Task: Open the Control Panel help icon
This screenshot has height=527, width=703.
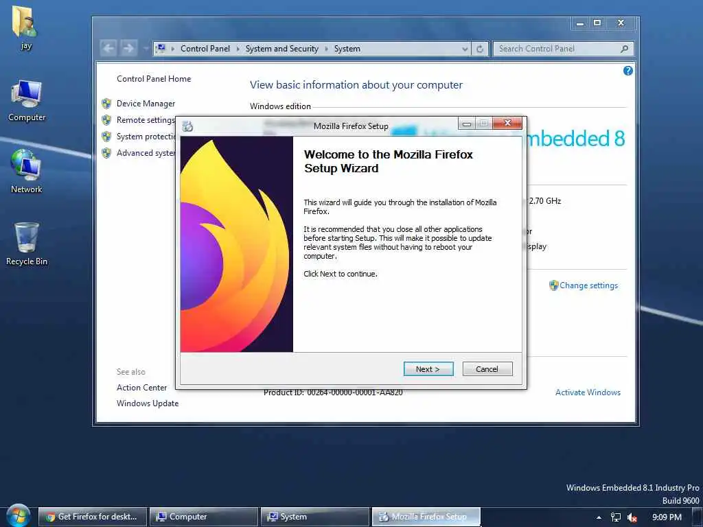Action: (627, 71)
